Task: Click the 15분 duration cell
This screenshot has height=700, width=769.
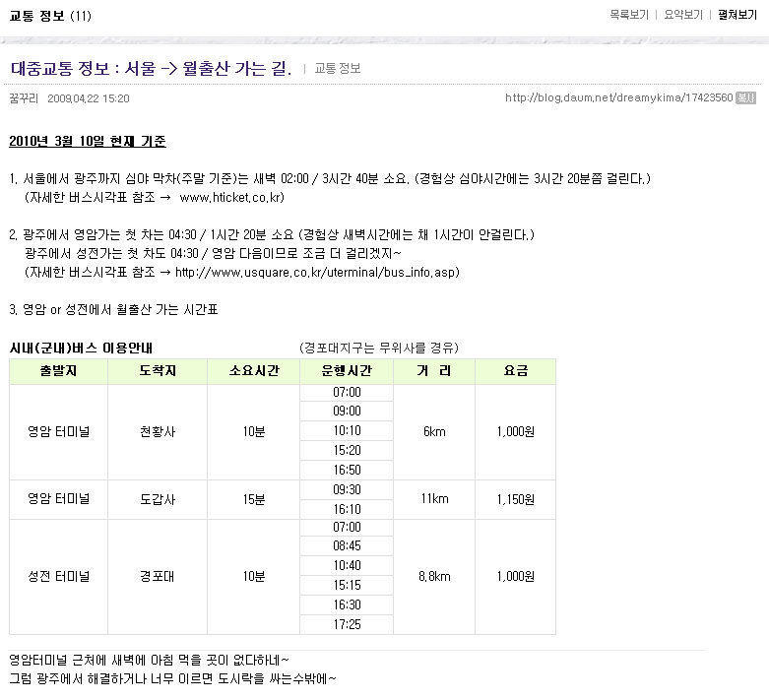Action: pos(254,499)
